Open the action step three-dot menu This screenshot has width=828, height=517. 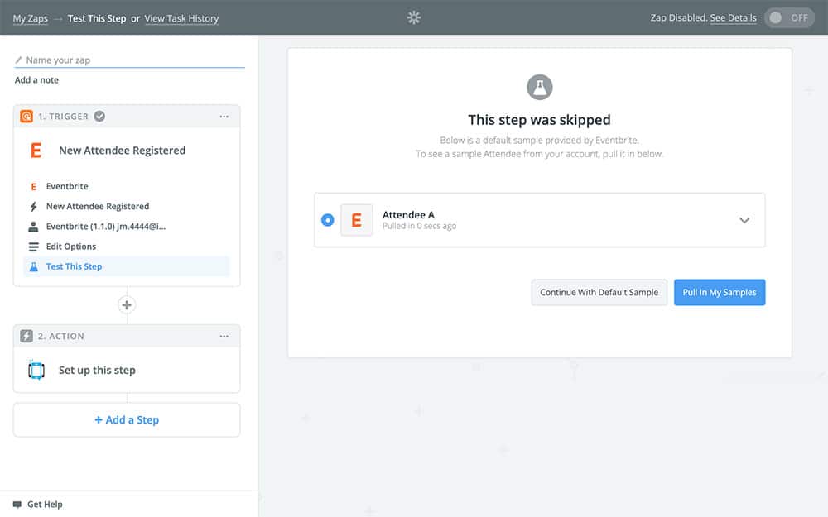224,337
